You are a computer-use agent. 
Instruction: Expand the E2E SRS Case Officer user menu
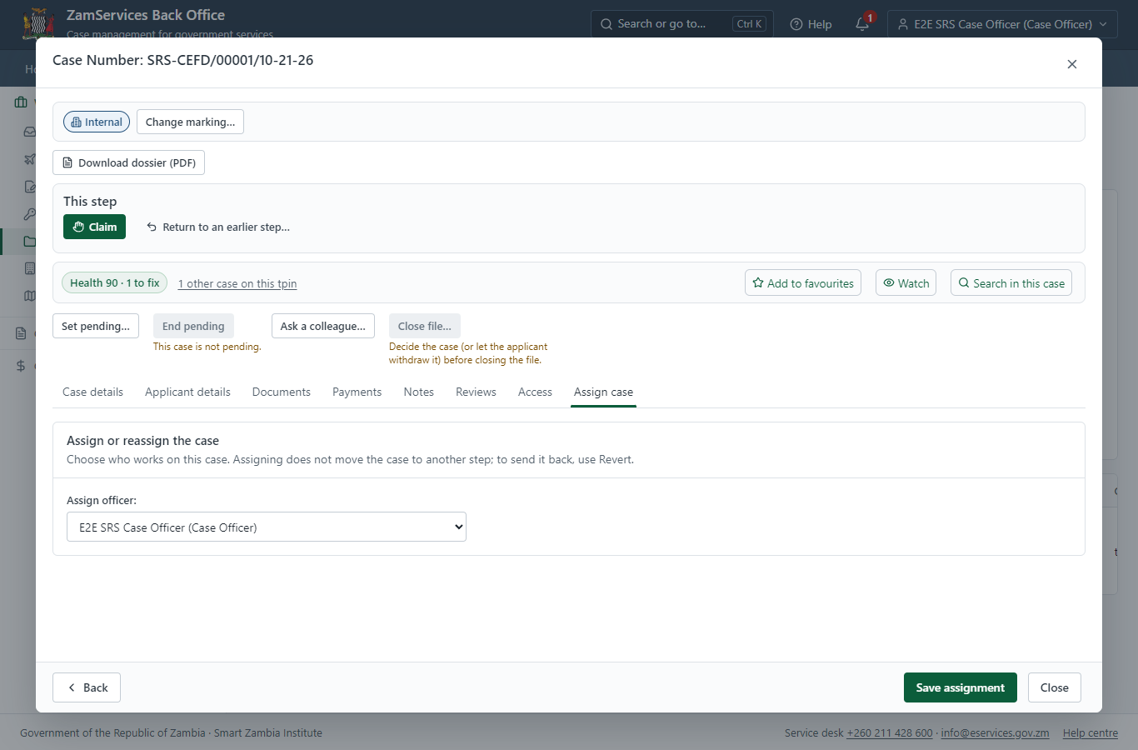coord(1002,24)
